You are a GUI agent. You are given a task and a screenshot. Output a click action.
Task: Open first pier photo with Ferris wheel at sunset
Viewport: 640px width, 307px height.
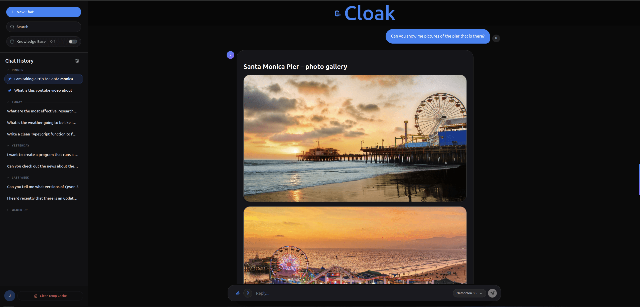[x=355, y=138]
